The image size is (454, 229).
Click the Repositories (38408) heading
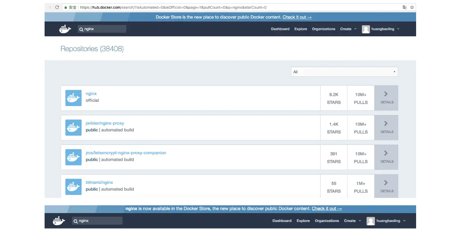click(92, 49)
